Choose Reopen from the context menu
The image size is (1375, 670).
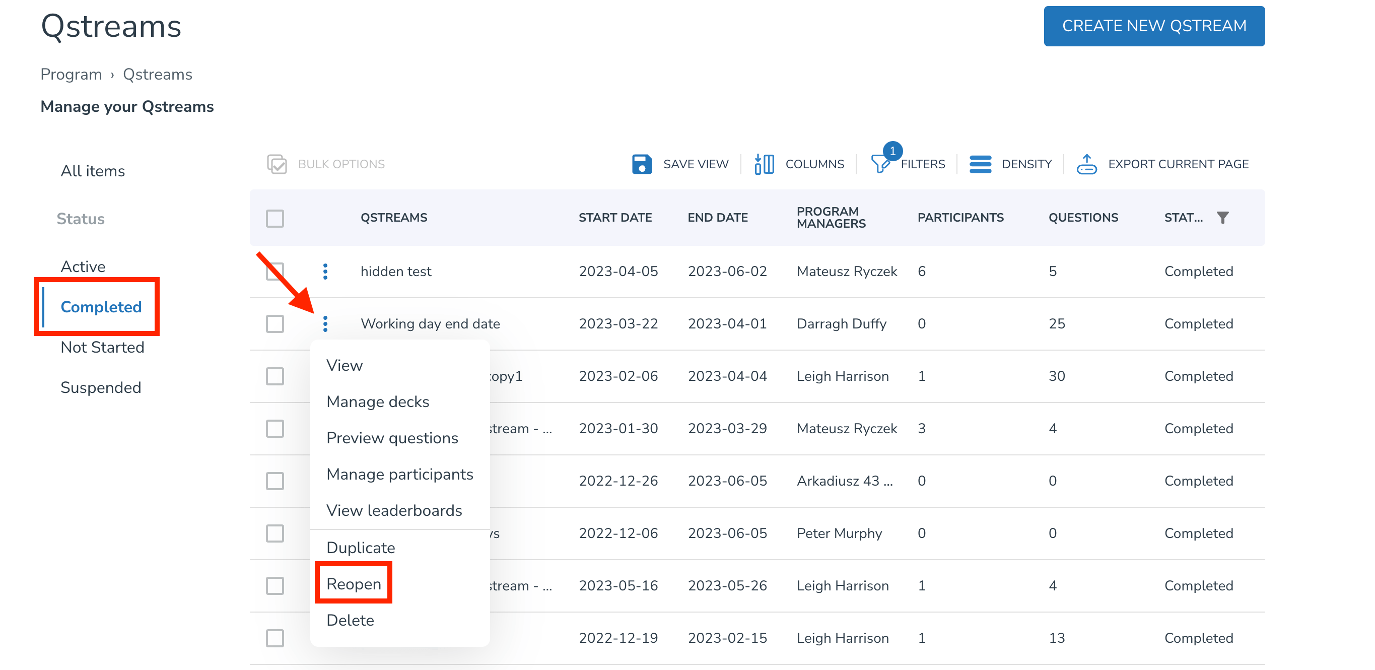[x=354, y=583]
